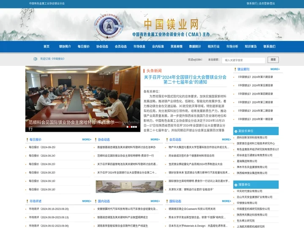The width and height of the screenshot is (304, 228).
Task: Click MORE+ next to 会员动态 section
Action: [x=226, y=140]
